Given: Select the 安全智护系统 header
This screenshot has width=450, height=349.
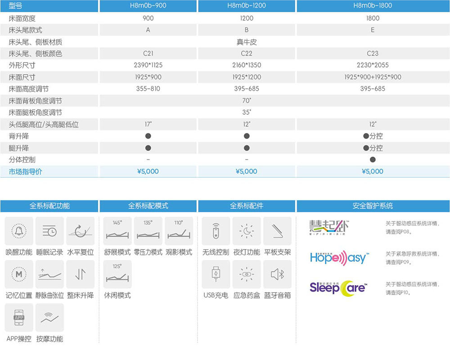Looking at the screenshot, I should click(373, 206).
